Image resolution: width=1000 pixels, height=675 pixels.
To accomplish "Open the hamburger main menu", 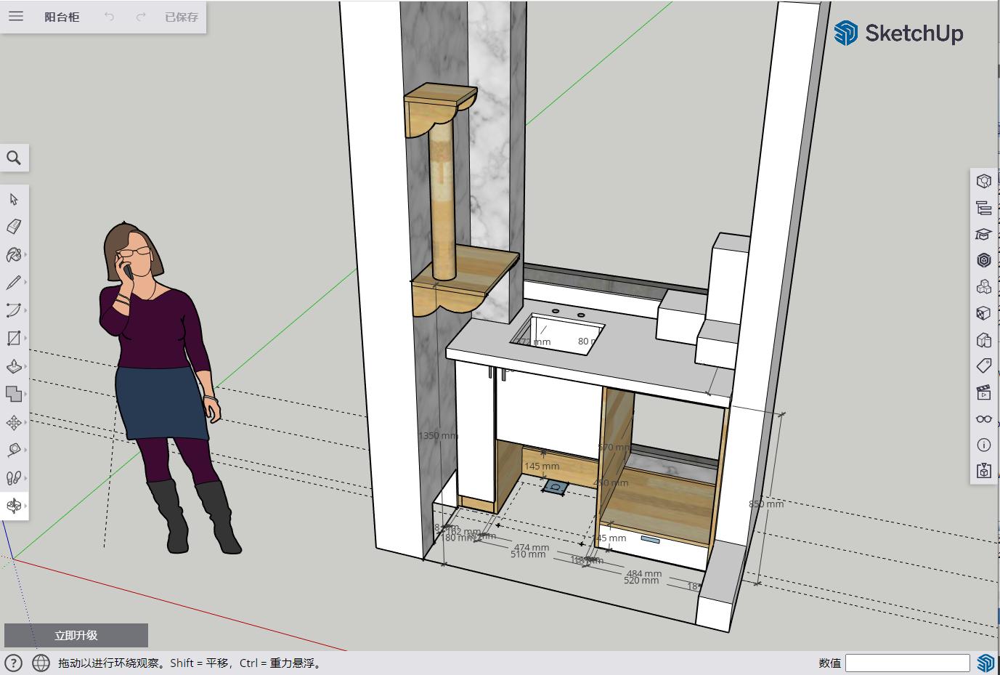I will (x=16, y=16).
